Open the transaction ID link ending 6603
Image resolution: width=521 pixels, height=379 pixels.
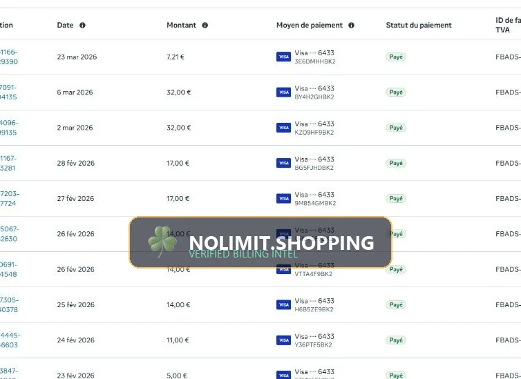pyautogui.click(x=10, y=340)
